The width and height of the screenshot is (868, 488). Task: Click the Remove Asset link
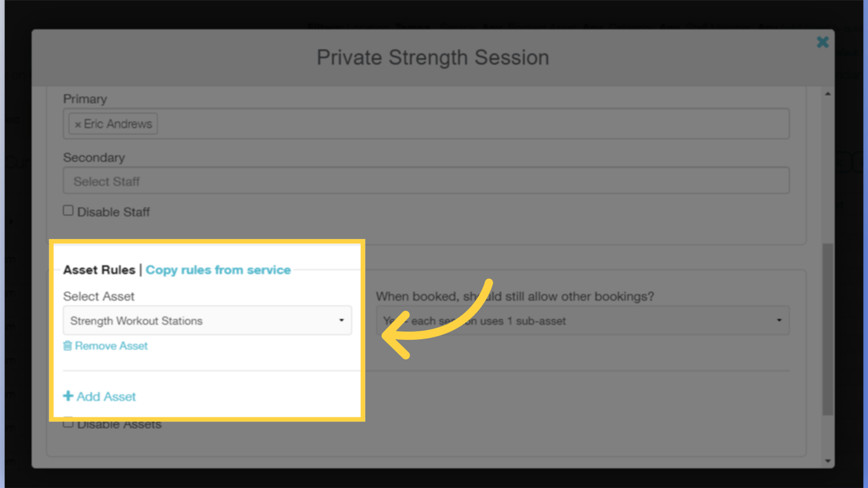(111, 346)
